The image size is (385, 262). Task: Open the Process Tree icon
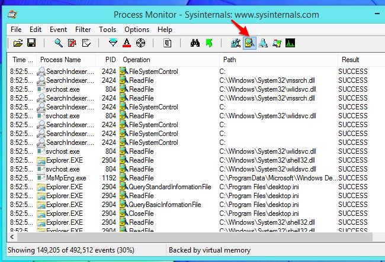[167, 43]
